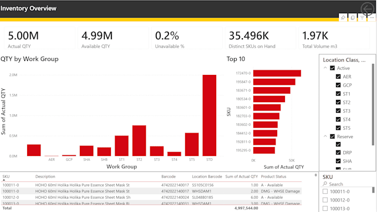Toggle the SHA slicer checkbox

point(338,161)
